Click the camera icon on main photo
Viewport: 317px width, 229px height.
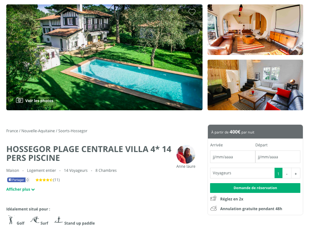point(19,100)
